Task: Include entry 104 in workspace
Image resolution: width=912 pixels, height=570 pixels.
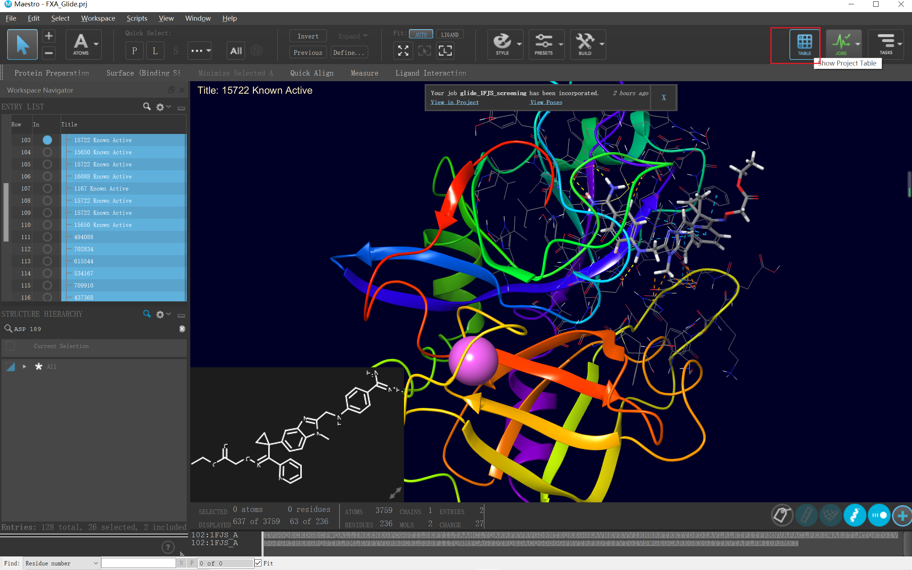Action: [x=47, y=152]
